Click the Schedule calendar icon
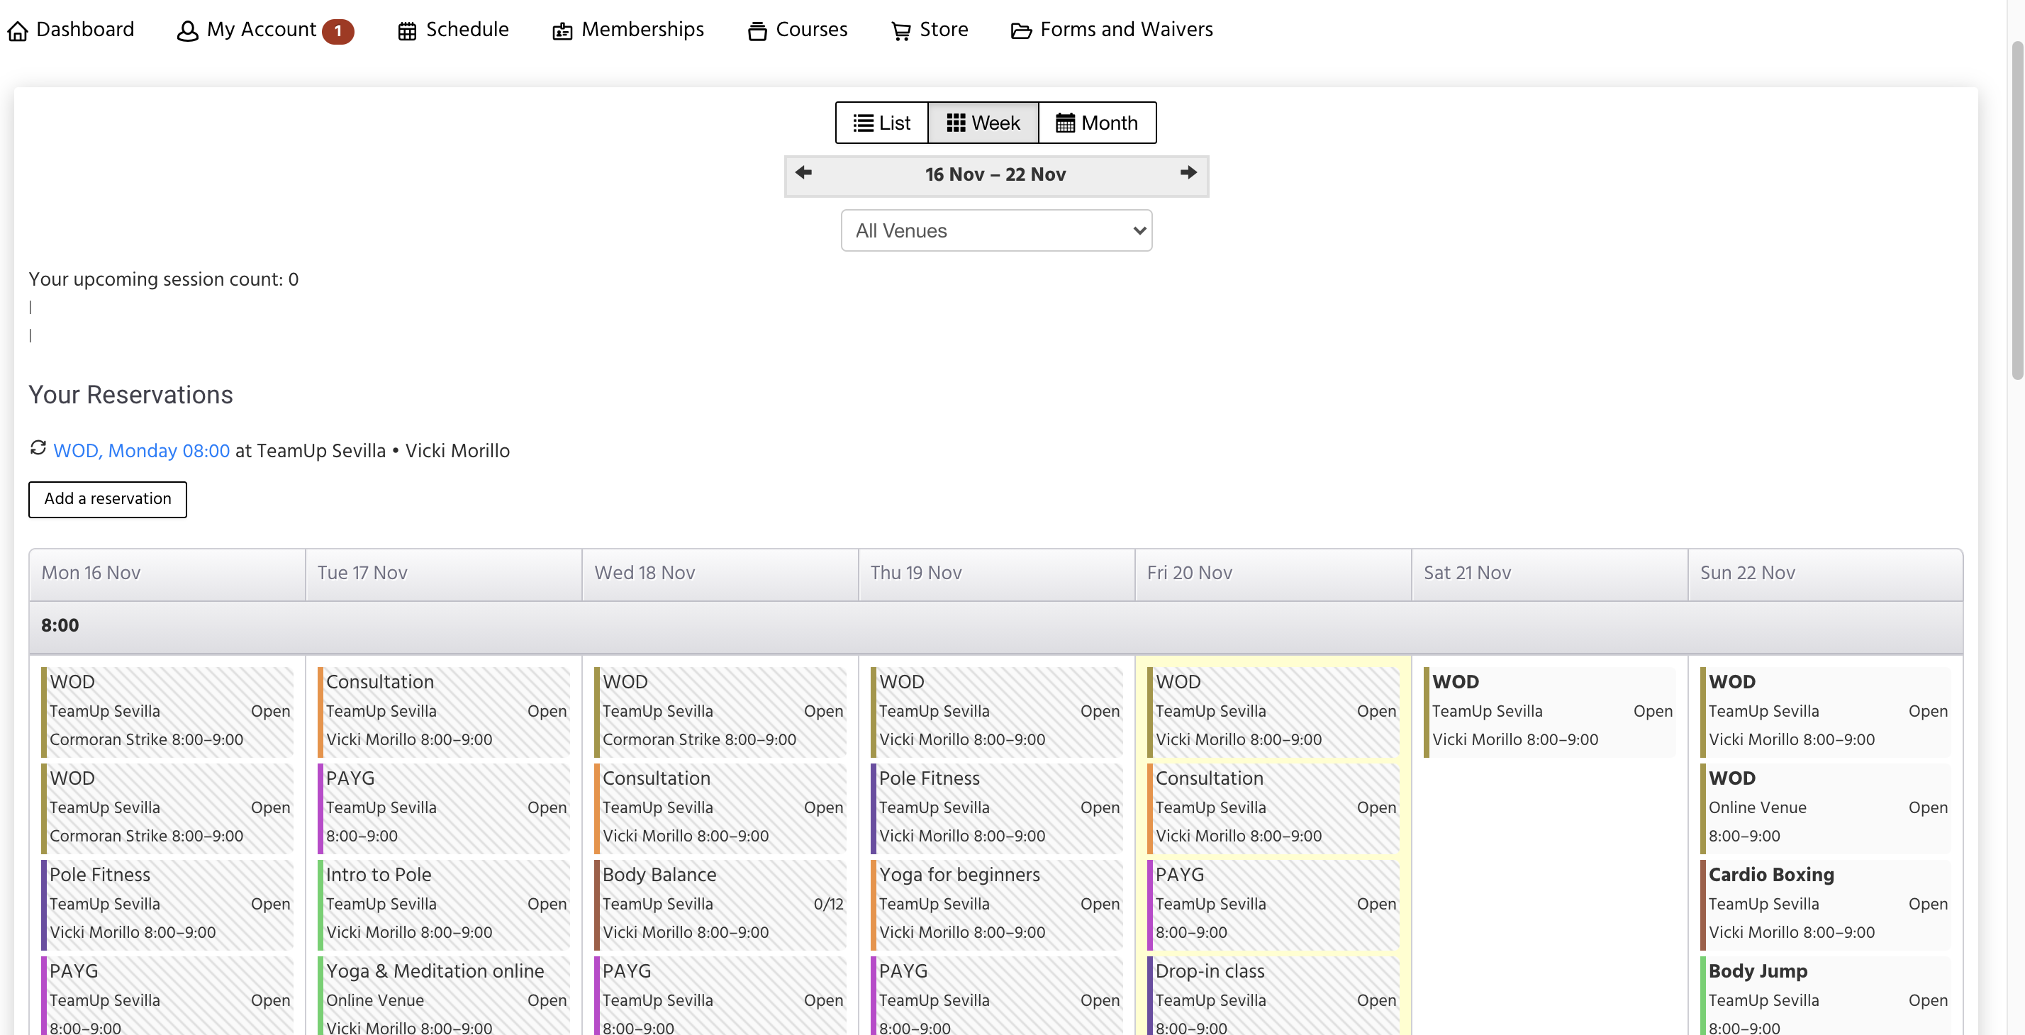The height and width of the screenshot is (1035, 2025). point(406,30)
